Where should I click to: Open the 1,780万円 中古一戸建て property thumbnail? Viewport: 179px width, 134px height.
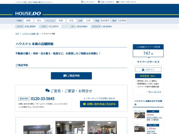coord(140,128)
